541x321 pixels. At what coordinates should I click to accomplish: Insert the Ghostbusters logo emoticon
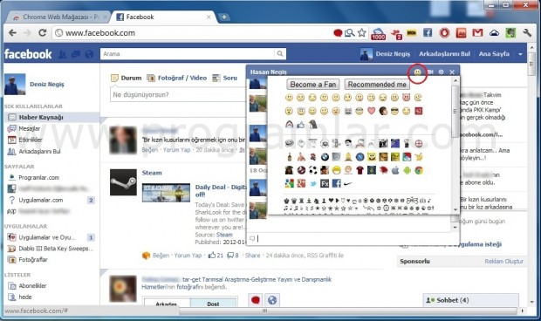[301, 170]
